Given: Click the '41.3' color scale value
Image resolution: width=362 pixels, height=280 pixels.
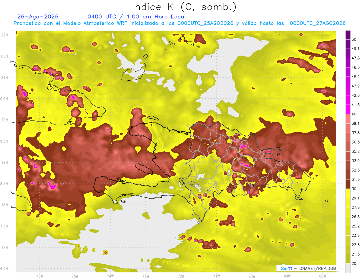Looking at the screenshot, I should (355, 105).
